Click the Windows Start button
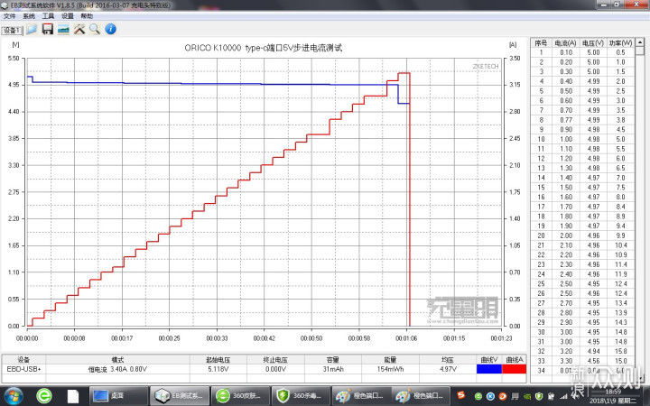 14,396
